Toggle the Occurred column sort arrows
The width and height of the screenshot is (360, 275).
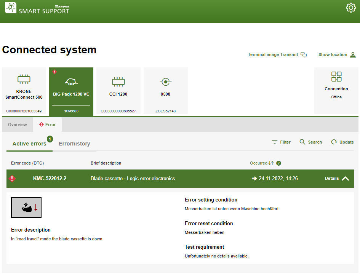pos(271,163)
